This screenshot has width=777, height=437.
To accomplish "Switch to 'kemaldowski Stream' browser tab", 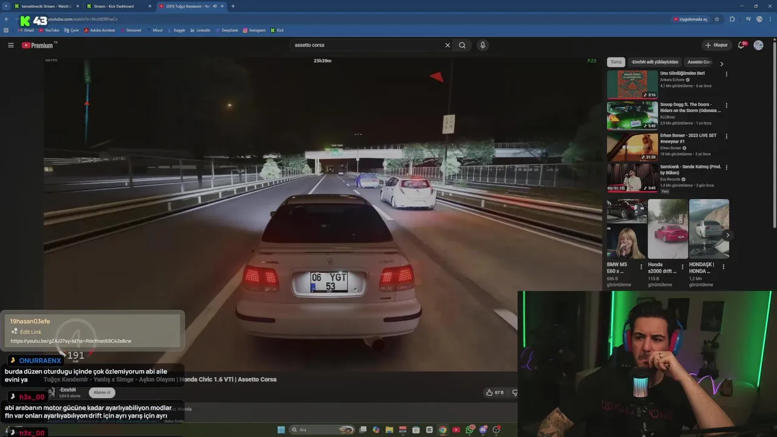I will 47,6.
